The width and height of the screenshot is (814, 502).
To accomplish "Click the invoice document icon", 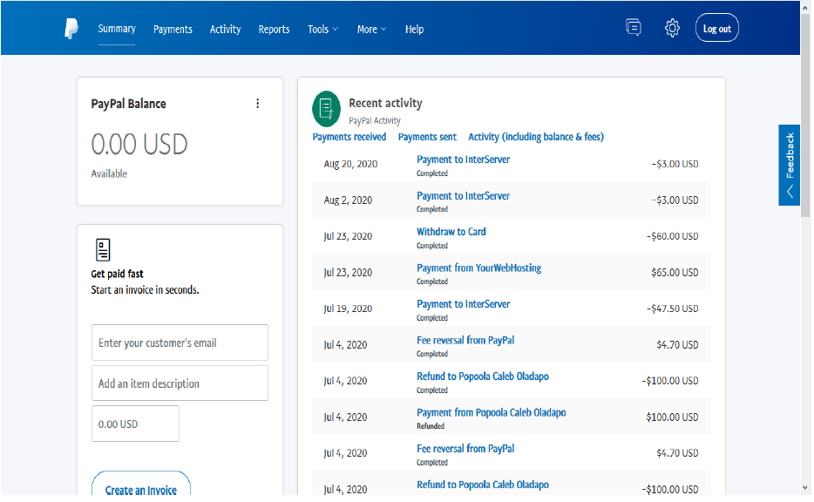I will point(104,250).
